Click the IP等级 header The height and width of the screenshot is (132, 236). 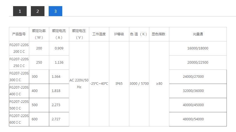[119, 34]
